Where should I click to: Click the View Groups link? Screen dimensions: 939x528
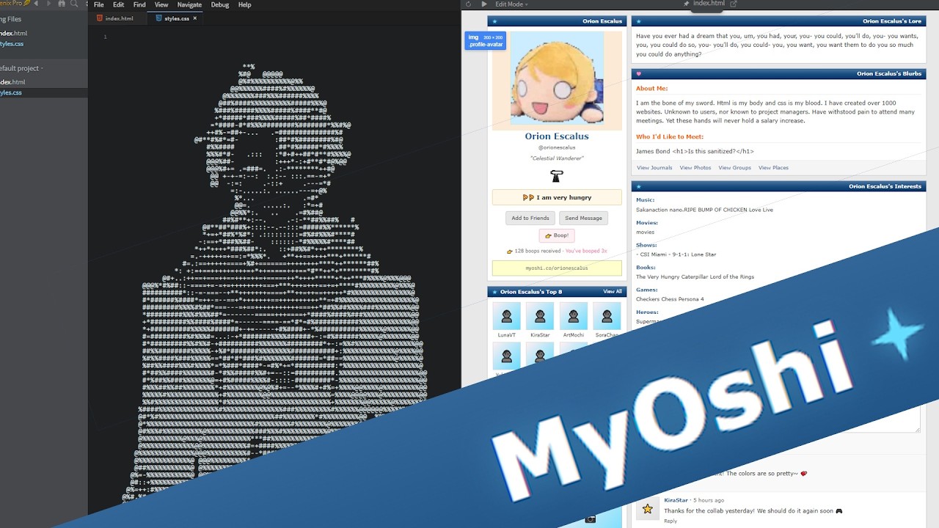tap(735, 168)
